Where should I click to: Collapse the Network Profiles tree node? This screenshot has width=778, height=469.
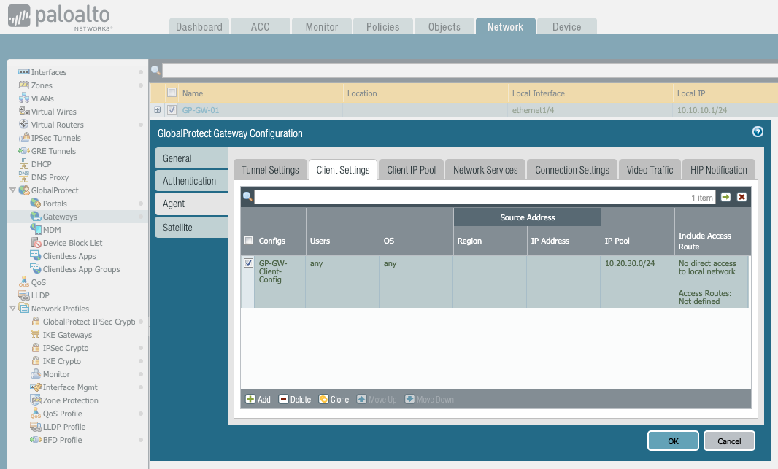click(12, 309)
